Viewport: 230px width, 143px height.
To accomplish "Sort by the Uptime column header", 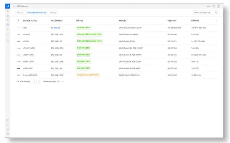I will pos(195,21).
